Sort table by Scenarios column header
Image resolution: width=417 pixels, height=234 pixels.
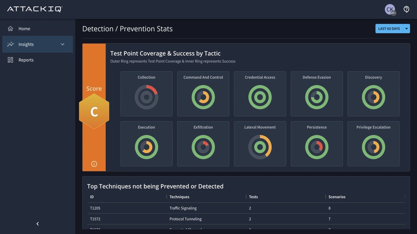[337, 197]
